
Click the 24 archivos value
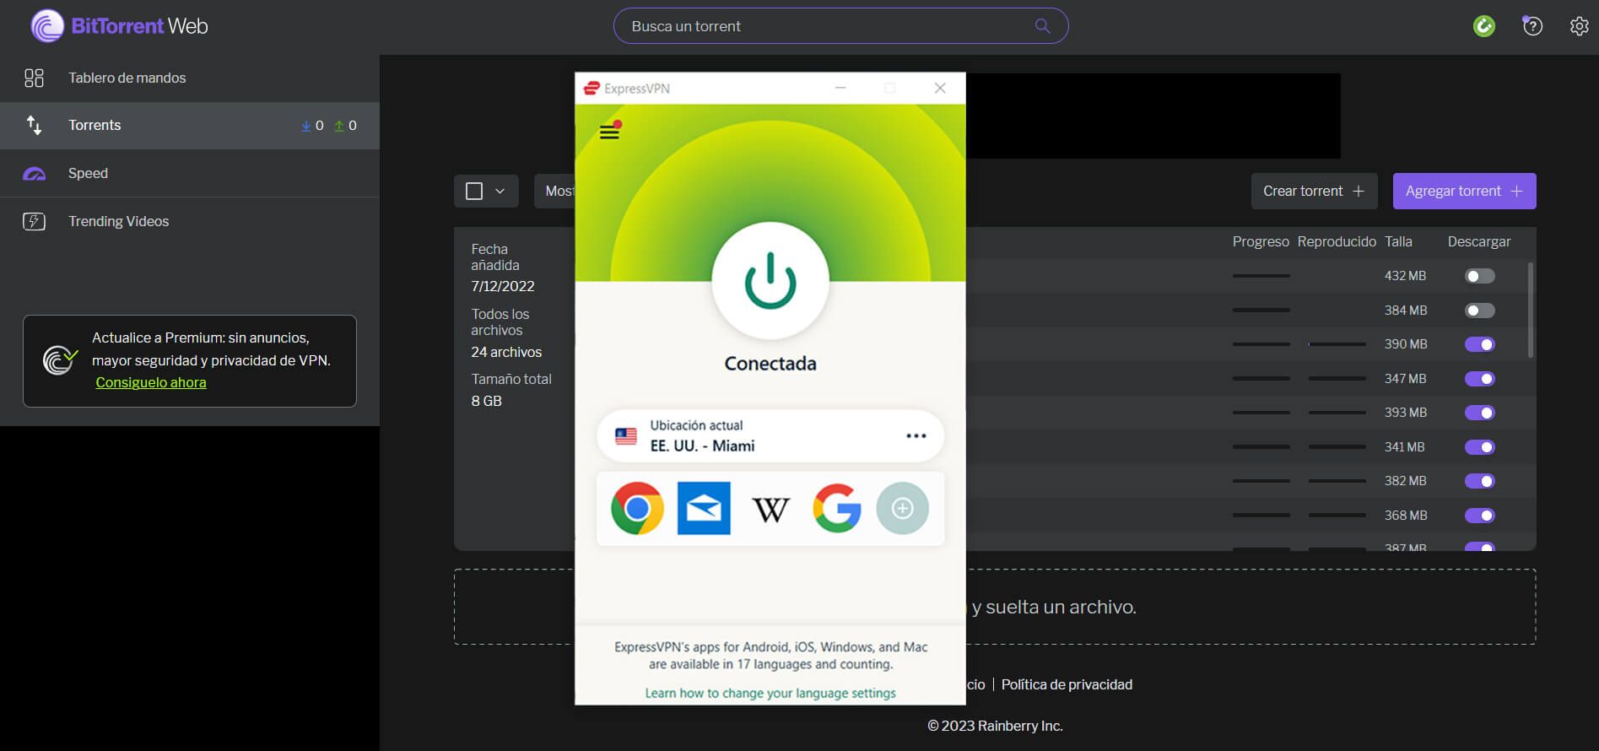[506, 352]
